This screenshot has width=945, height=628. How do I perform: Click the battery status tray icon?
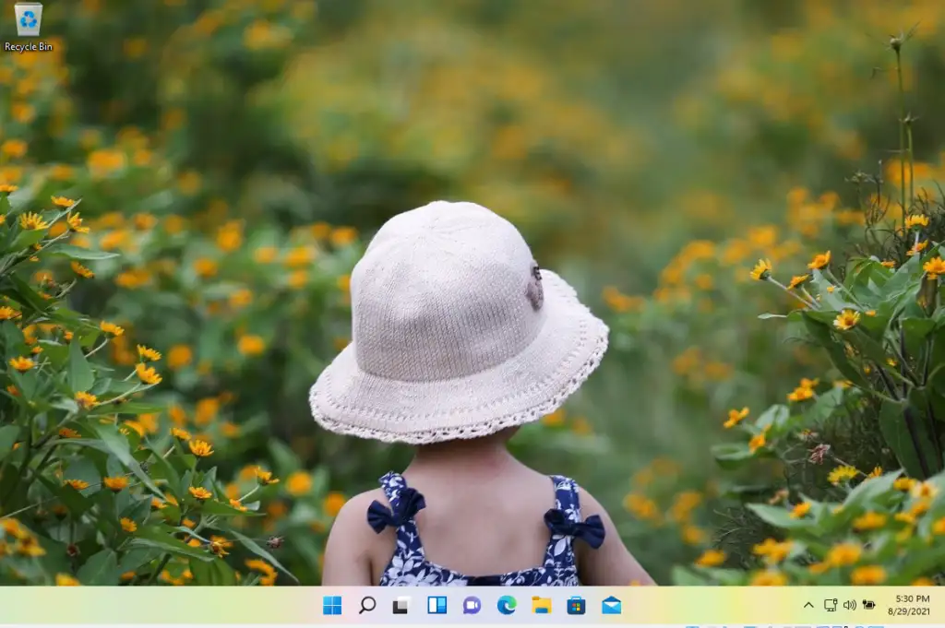(x=868, y=606)
